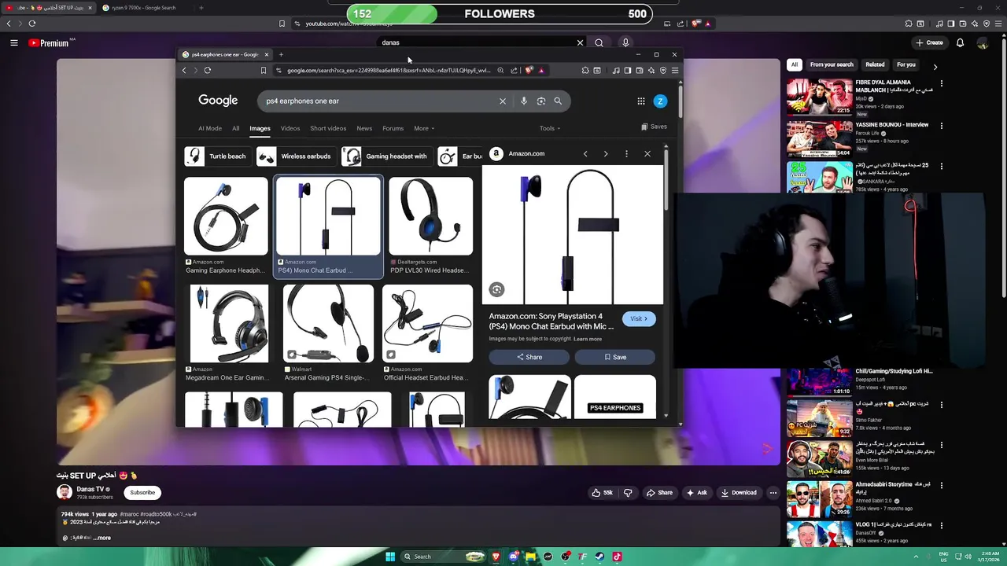Image resolution: width=1007 pixels, height=566 pixels.
Task: Open the Create button on YouTube
Action: click(929, 42)
